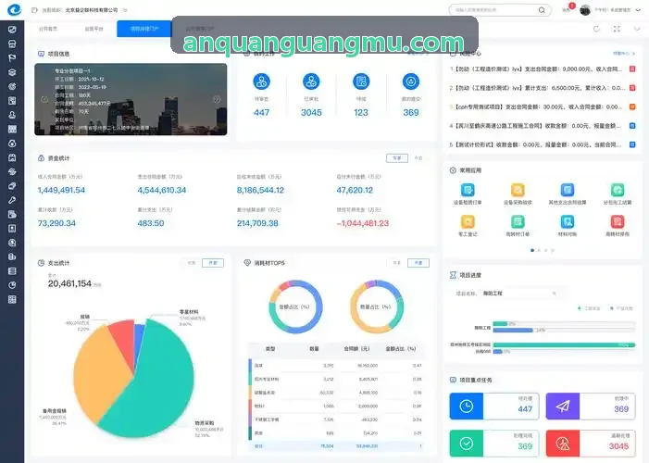Select the plain period option in 资金统计
The width and height of the screenshot is (649, 463).
point(418,158)
